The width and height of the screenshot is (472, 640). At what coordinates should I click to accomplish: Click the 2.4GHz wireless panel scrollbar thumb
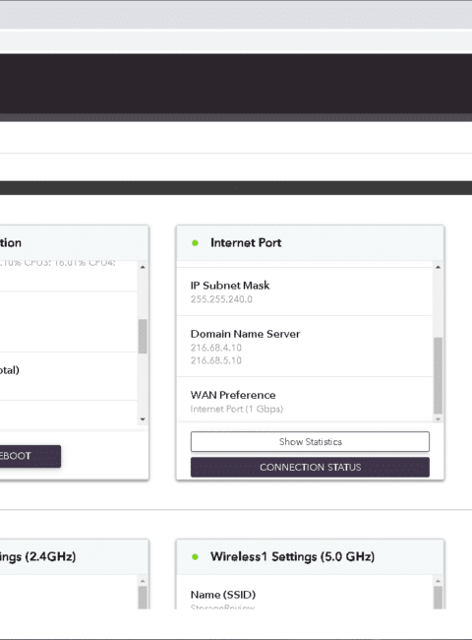[x=143, y=598]
